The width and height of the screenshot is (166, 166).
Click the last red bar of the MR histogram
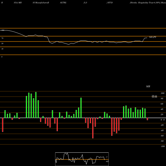[147, 119]
